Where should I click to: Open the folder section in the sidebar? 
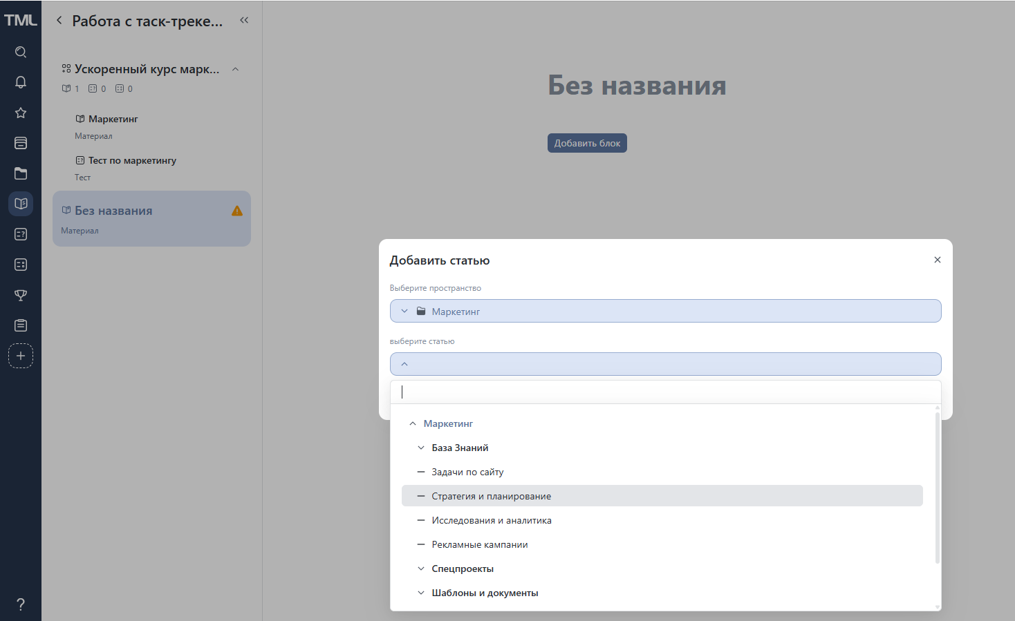(x=21, y=173)
